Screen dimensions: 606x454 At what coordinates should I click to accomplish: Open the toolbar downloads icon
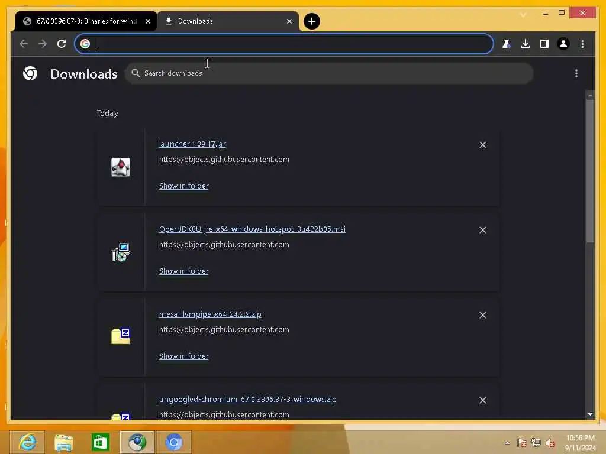coord(526,44)
